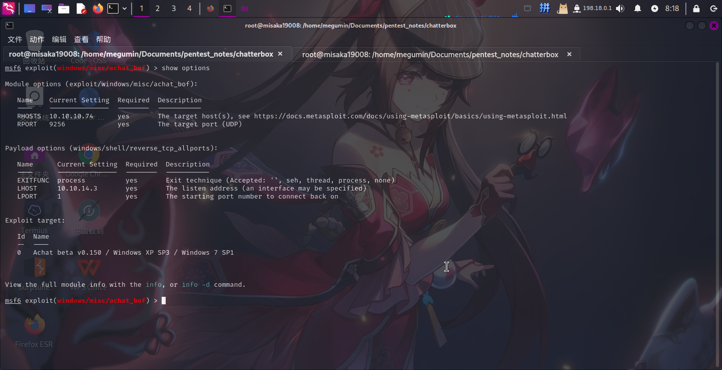Click the power manager lightning icon
The height and width of the screenshot is (370, 722).
click(655, 9)
